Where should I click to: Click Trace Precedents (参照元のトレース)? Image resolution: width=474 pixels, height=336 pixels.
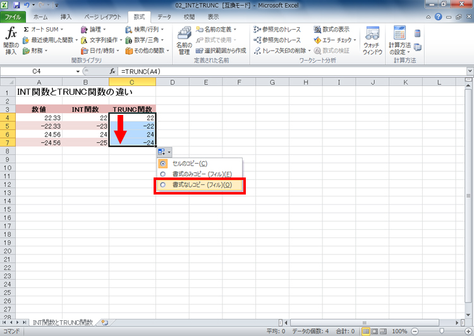pos(277,29)
